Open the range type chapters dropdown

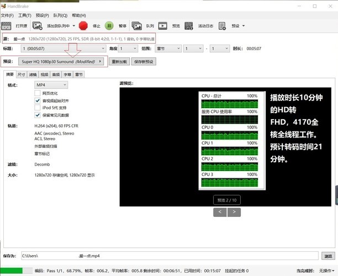(x=168, y=49)
